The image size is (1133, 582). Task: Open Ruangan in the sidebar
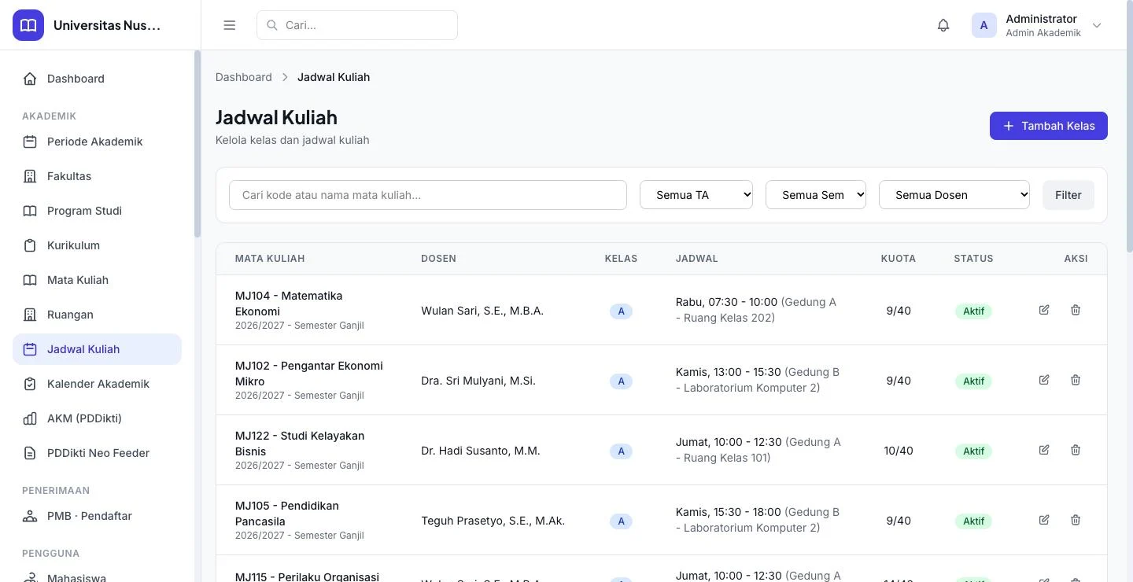(x=97, y=315)
